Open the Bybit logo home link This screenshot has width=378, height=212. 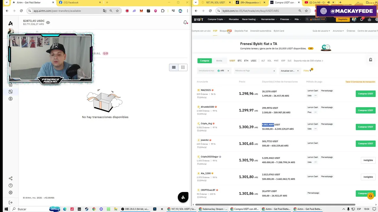(198, 19)
